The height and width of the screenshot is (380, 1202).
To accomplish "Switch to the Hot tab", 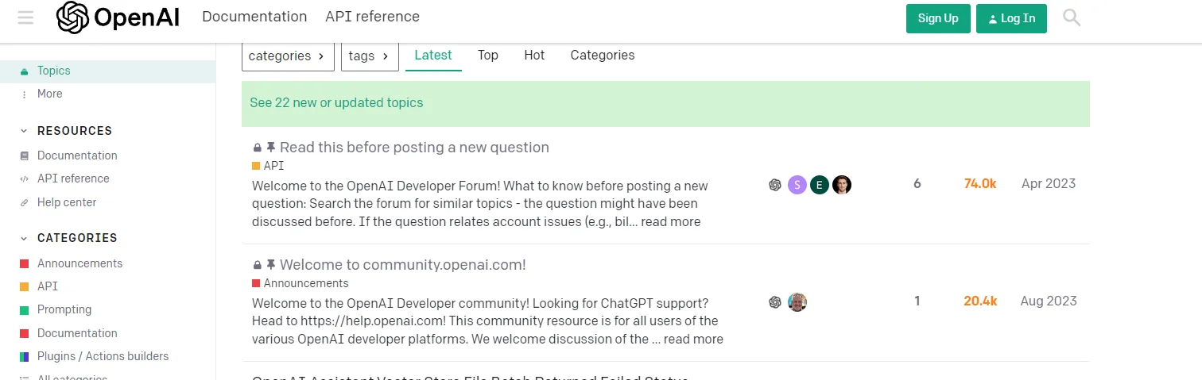I will (534, 56).
